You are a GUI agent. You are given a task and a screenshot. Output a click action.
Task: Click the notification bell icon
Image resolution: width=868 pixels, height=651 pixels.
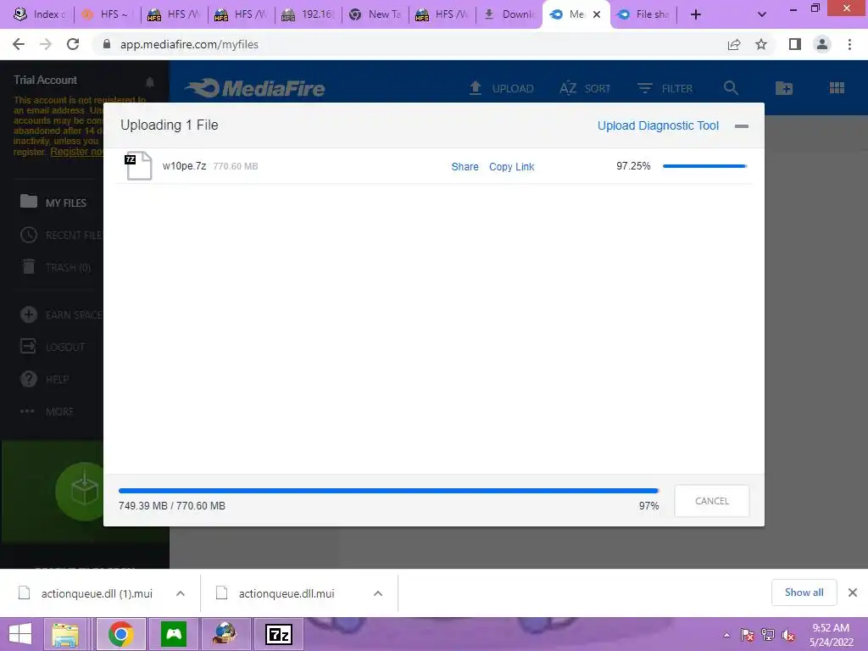tap(149, 82)
